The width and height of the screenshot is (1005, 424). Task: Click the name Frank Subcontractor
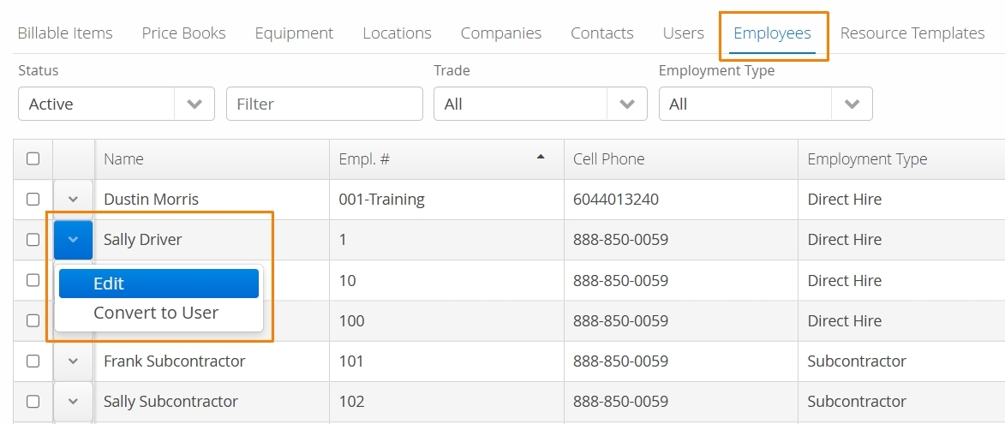point(174,361)
